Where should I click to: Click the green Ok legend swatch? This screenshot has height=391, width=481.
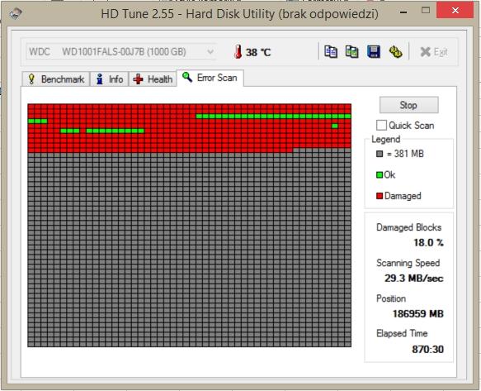pos(380,175)
